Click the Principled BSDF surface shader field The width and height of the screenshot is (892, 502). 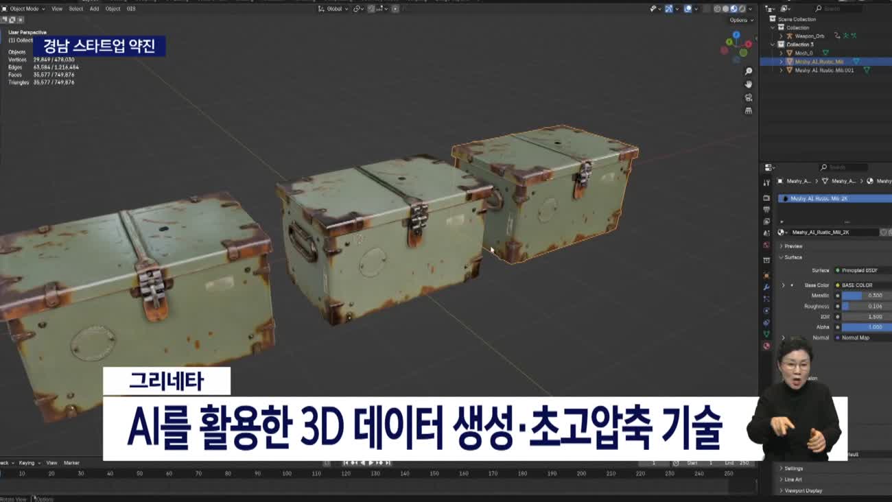point(861,270)
